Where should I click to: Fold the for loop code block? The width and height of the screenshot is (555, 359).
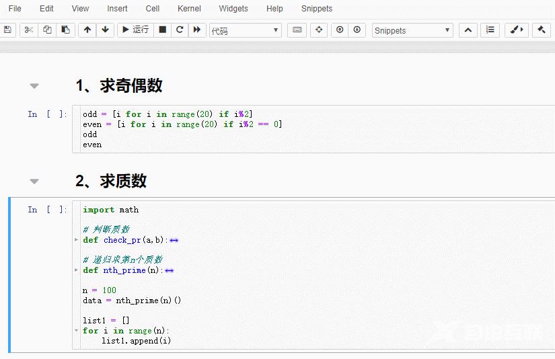tap(76, 331)
